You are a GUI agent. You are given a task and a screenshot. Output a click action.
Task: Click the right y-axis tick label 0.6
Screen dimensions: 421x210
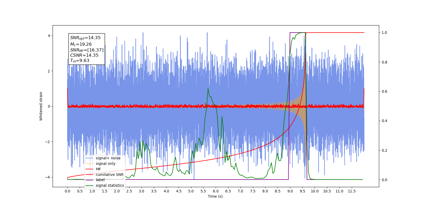[384, 92]
